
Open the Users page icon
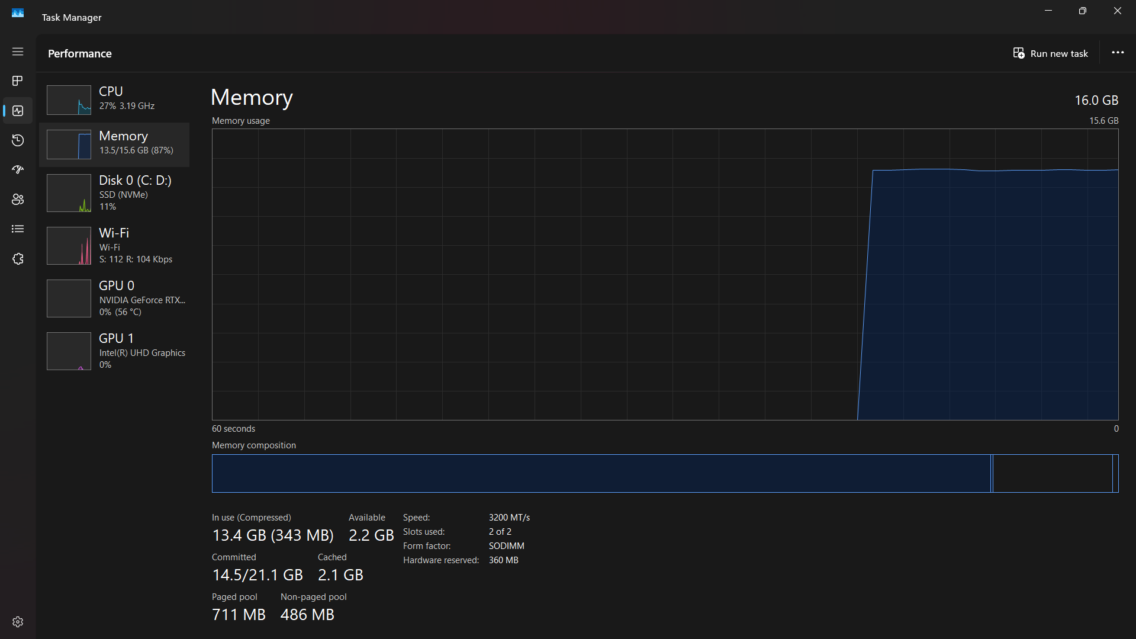click(x=17, y=200)
